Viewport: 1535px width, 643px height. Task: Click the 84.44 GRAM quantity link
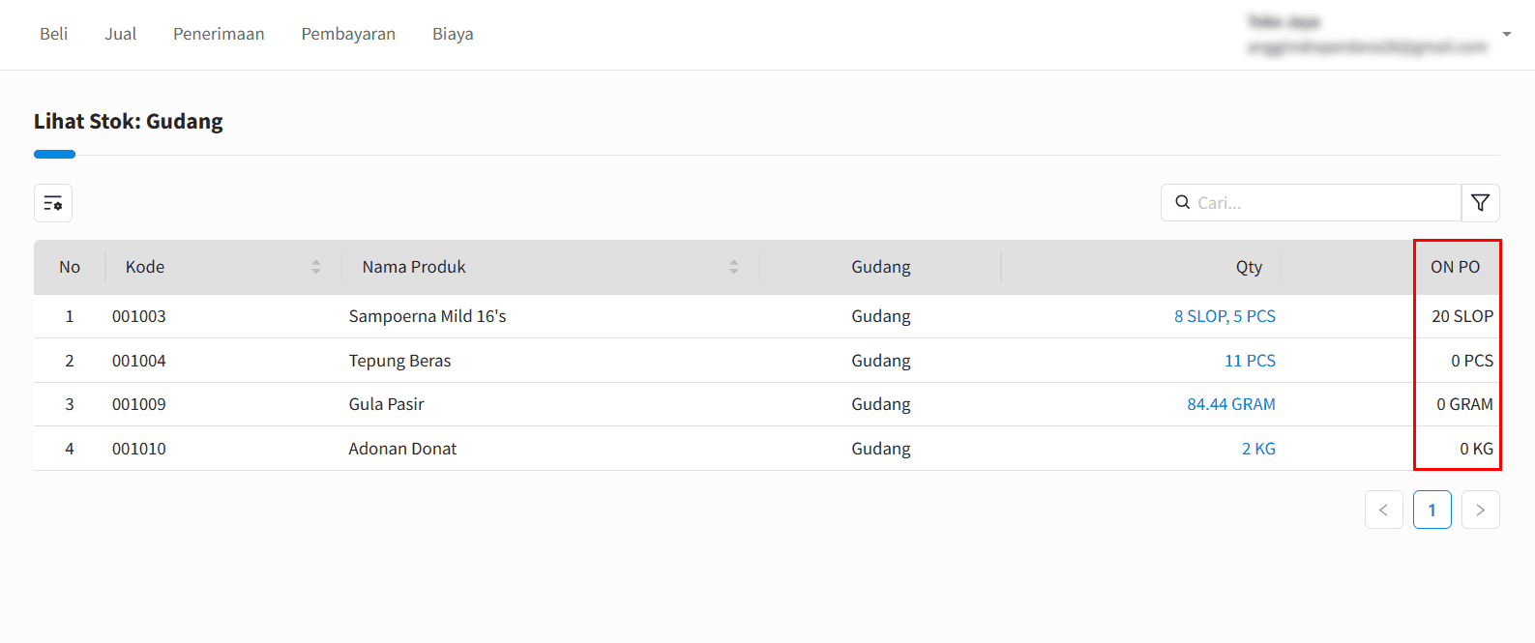[1230, 404]
